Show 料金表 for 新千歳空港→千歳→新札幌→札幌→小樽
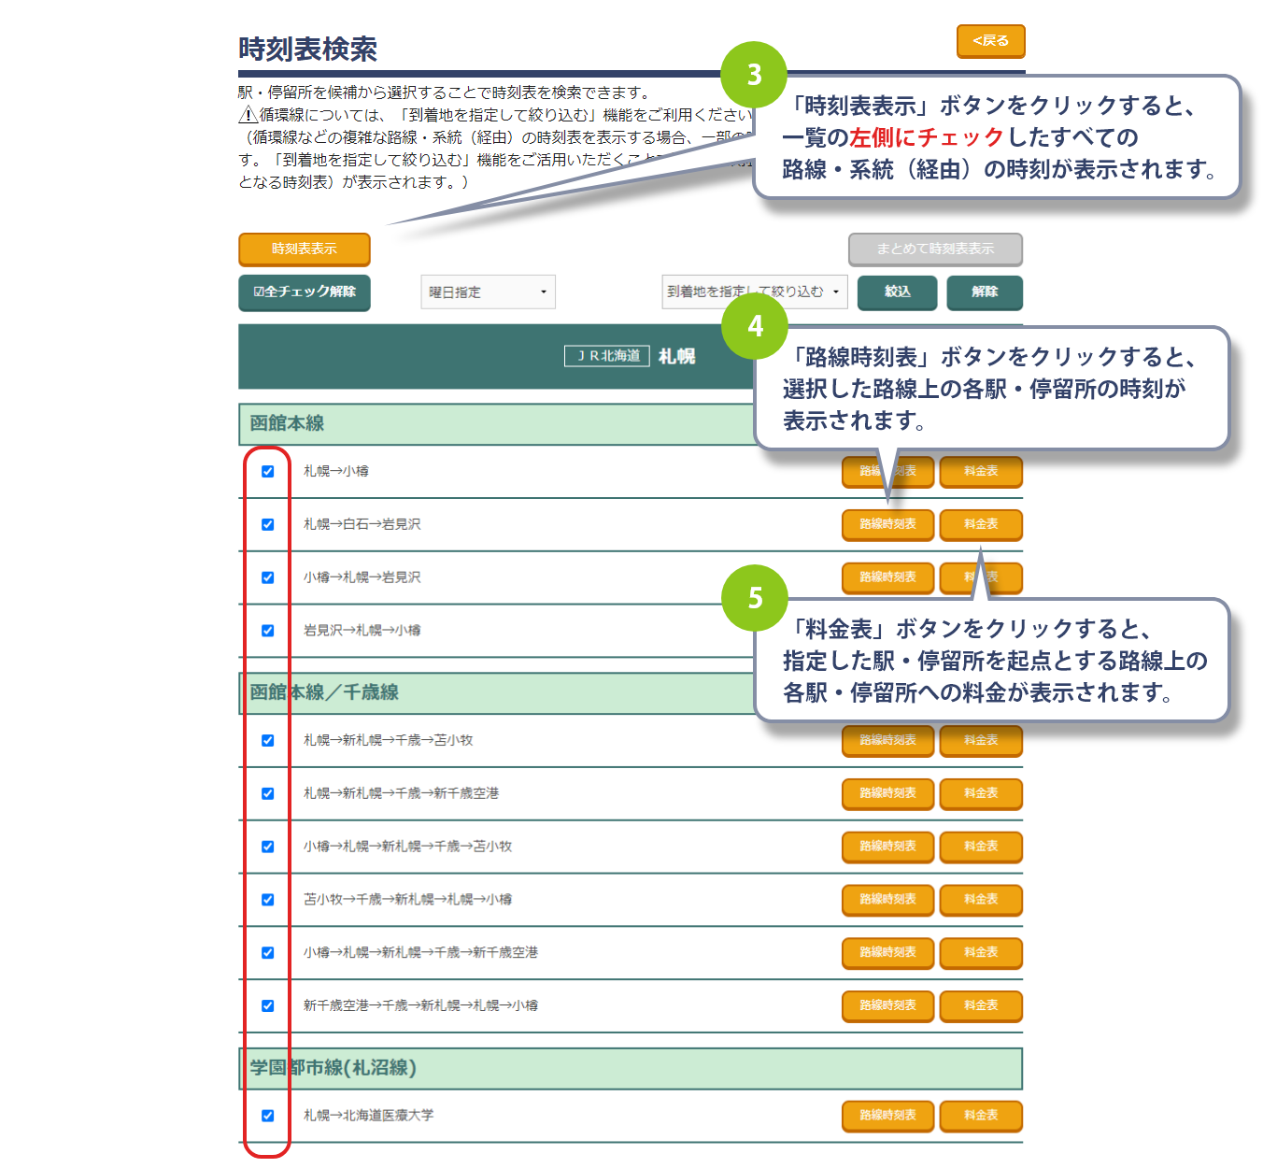The width and height of the screenshot is (1263, 1168). coord(981,1006)
